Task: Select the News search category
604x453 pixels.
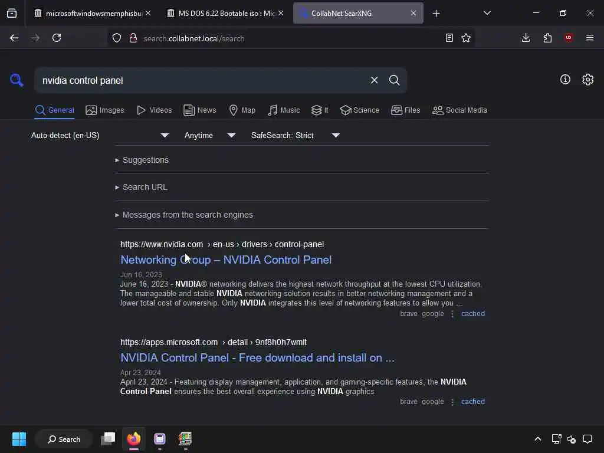Action: [199, 110]
